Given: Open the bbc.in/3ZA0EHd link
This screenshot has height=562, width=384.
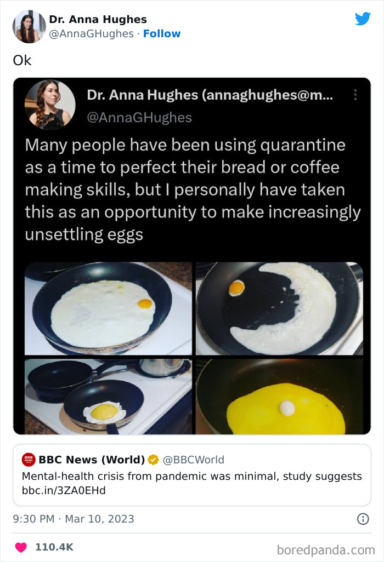Looking at the screenshot, I should click(64, 490).
